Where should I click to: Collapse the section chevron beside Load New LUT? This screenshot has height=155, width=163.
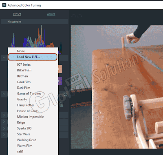[x=4, y=58]
